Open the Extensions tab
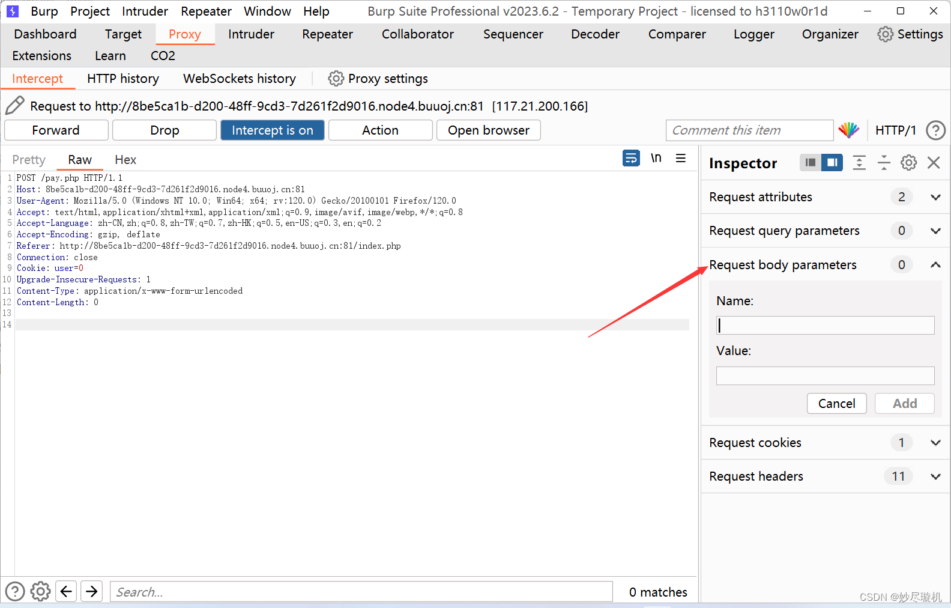This screenshot has width=951, height=608. [42, 56]
